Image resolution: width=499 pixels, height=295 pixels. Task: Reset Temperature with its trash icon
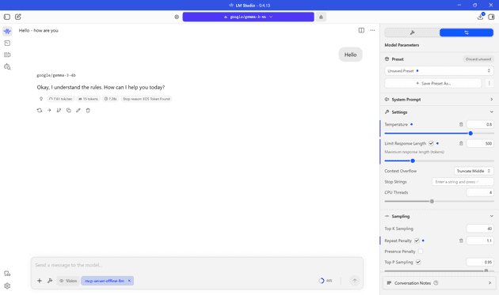point(461,125)
